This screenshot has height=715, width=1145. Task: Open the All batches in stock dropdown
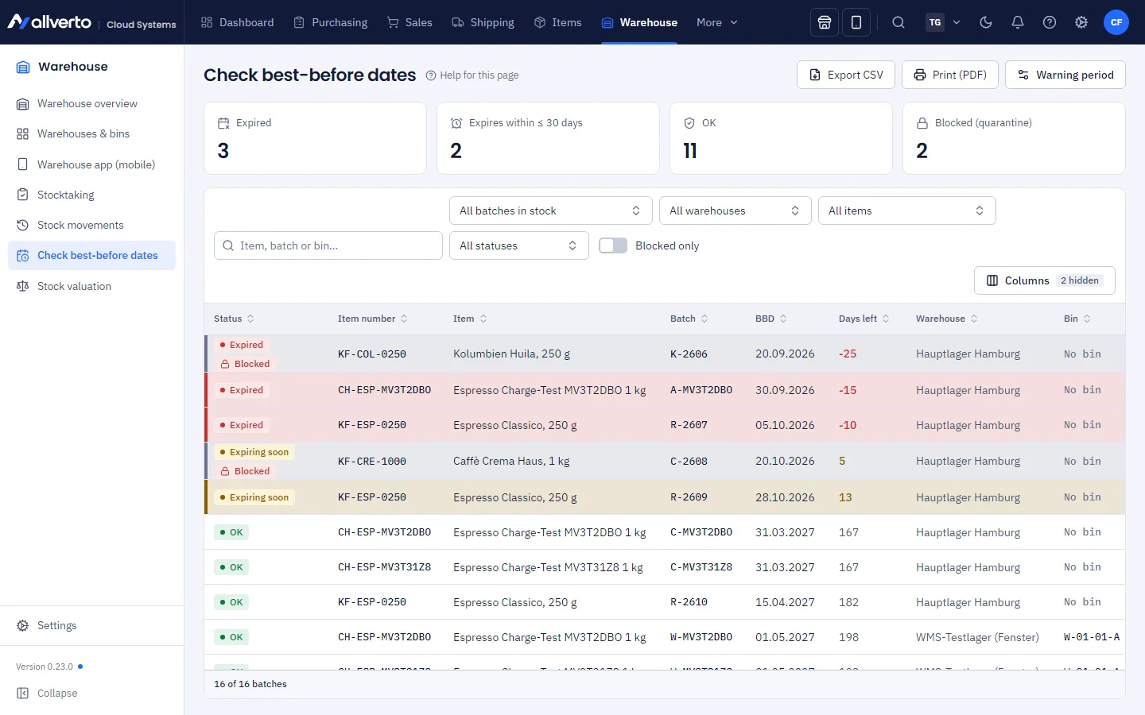pos(551,211)
